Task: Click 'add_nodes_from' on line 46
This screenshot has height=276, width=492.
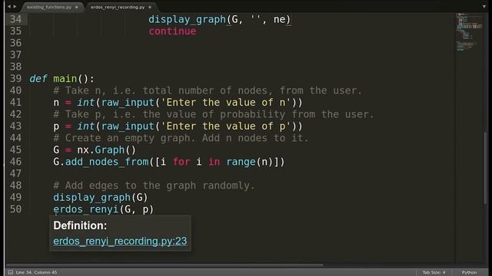Action: (107, 162)
